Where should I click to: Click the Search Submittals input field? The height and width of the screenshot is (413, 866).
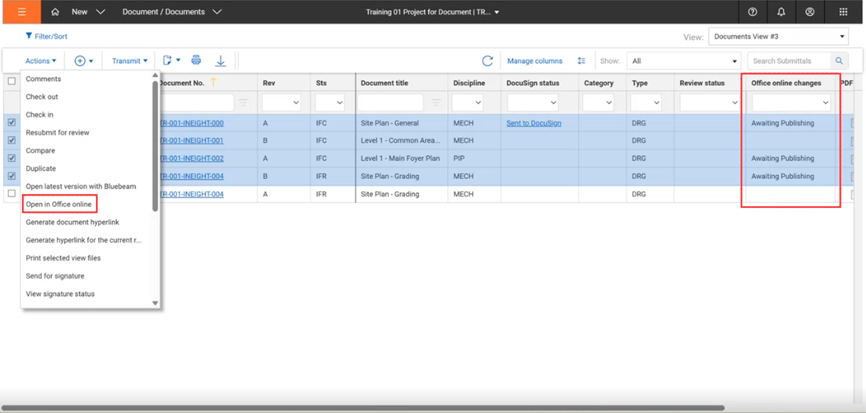[789, 61]
